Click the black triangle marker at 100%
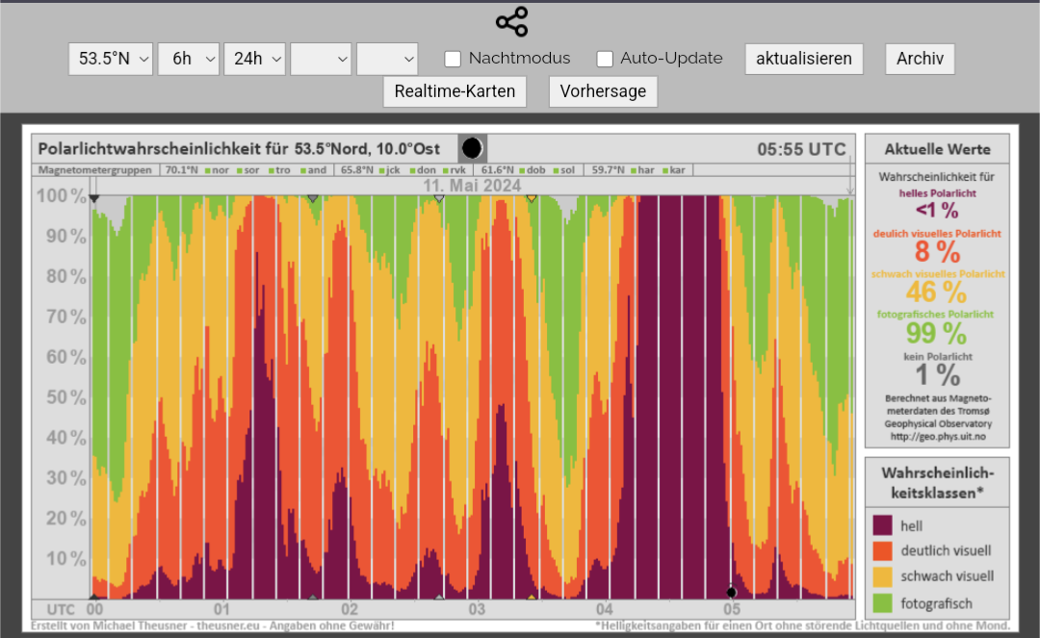Screen dimensions: 1040x638 pyautogui.click(x=94, y=198)
